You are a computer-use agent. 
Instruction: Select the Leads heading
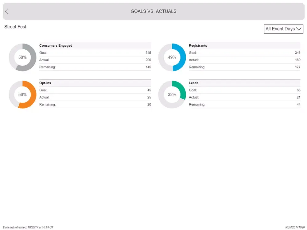[194, 83]
